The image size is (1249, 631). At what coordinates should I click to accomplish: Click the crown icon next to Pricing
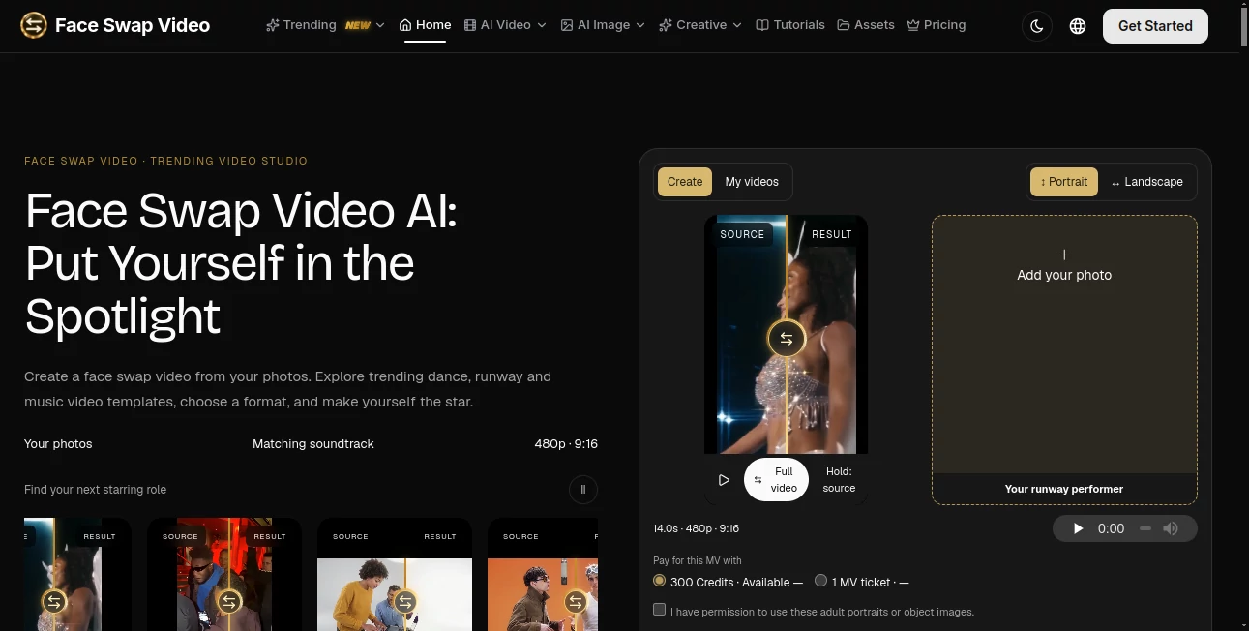click(x=913, y=25)
